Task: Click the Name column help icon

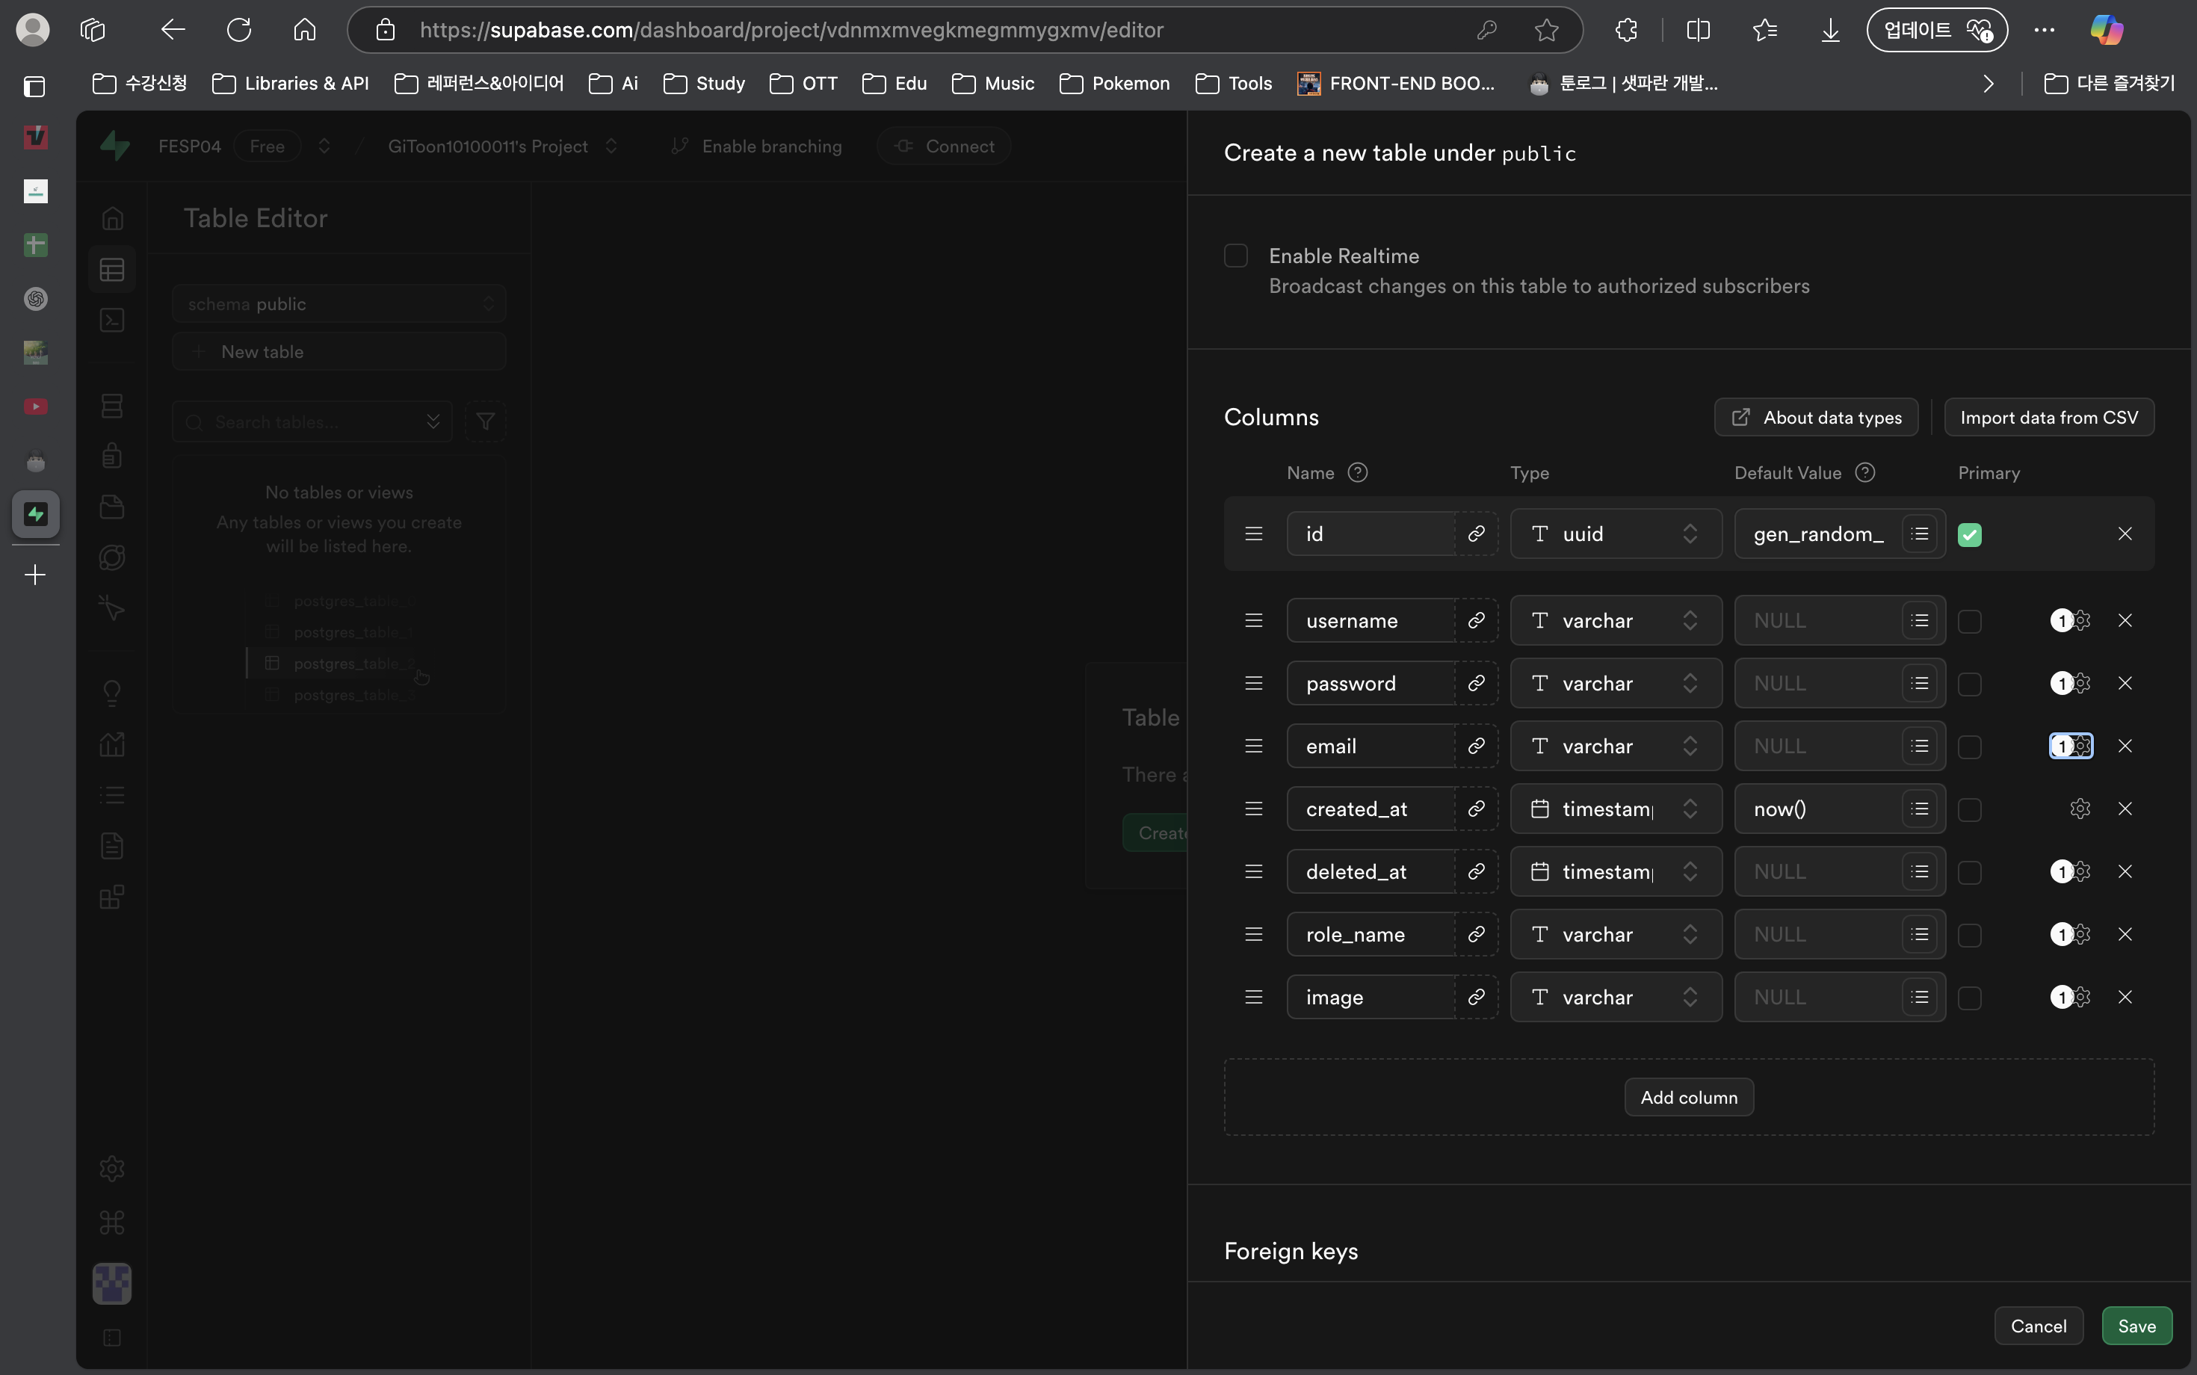Action: point(1358,472)
